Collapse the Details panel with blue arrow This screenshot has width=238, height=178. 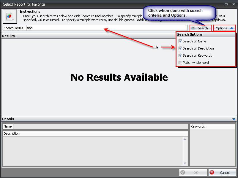click(x=234, y=119)
